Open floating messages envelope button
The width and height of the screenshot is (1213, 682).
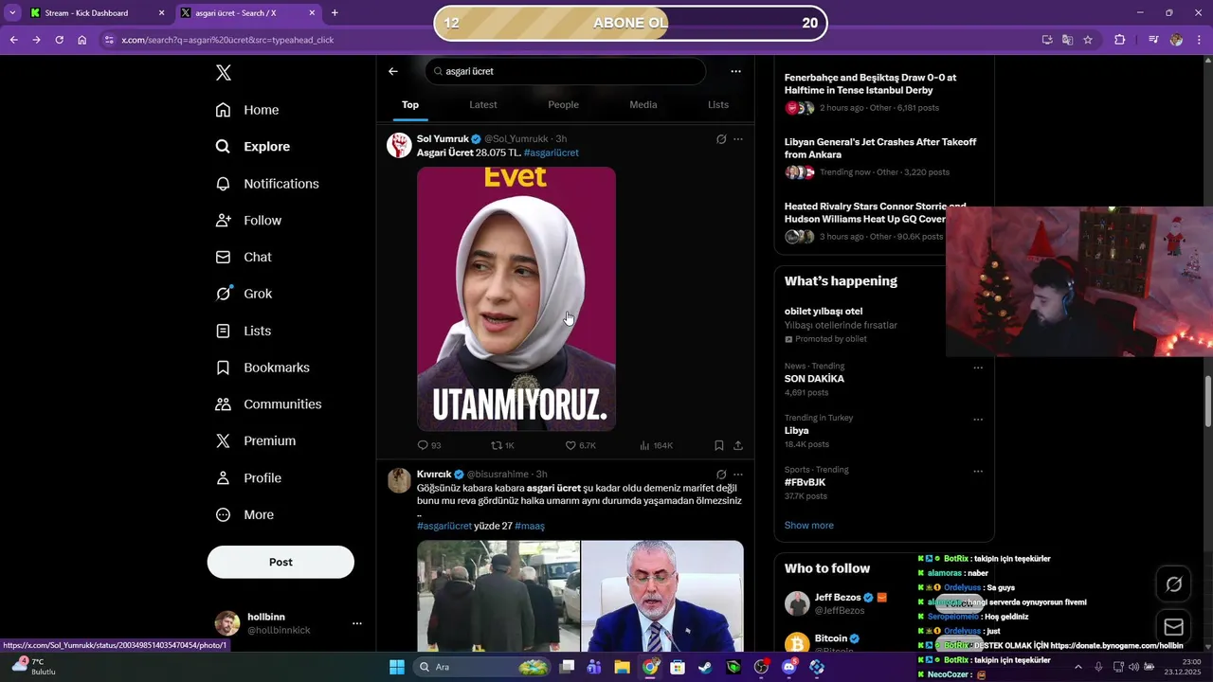tap(1173, 627)
